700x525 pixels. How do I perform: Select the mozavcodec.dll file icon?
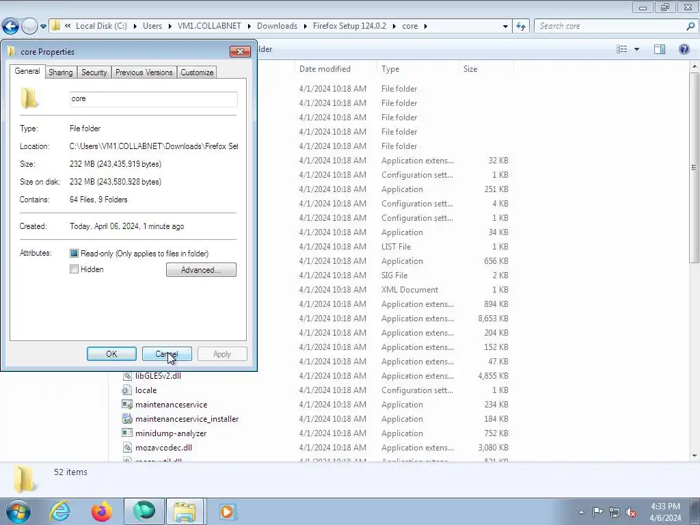pos(127,447)
